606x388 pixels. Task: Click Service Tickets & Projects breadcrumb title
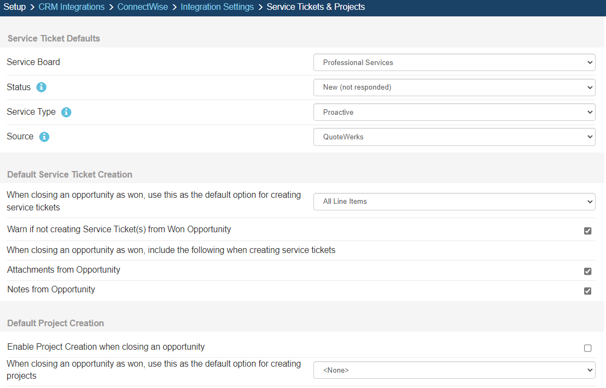click(x=316, y=7)
